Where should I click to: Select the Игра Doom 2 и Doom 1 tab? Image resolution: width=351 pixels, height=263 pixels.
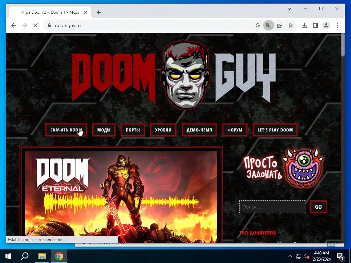[50, 13]
